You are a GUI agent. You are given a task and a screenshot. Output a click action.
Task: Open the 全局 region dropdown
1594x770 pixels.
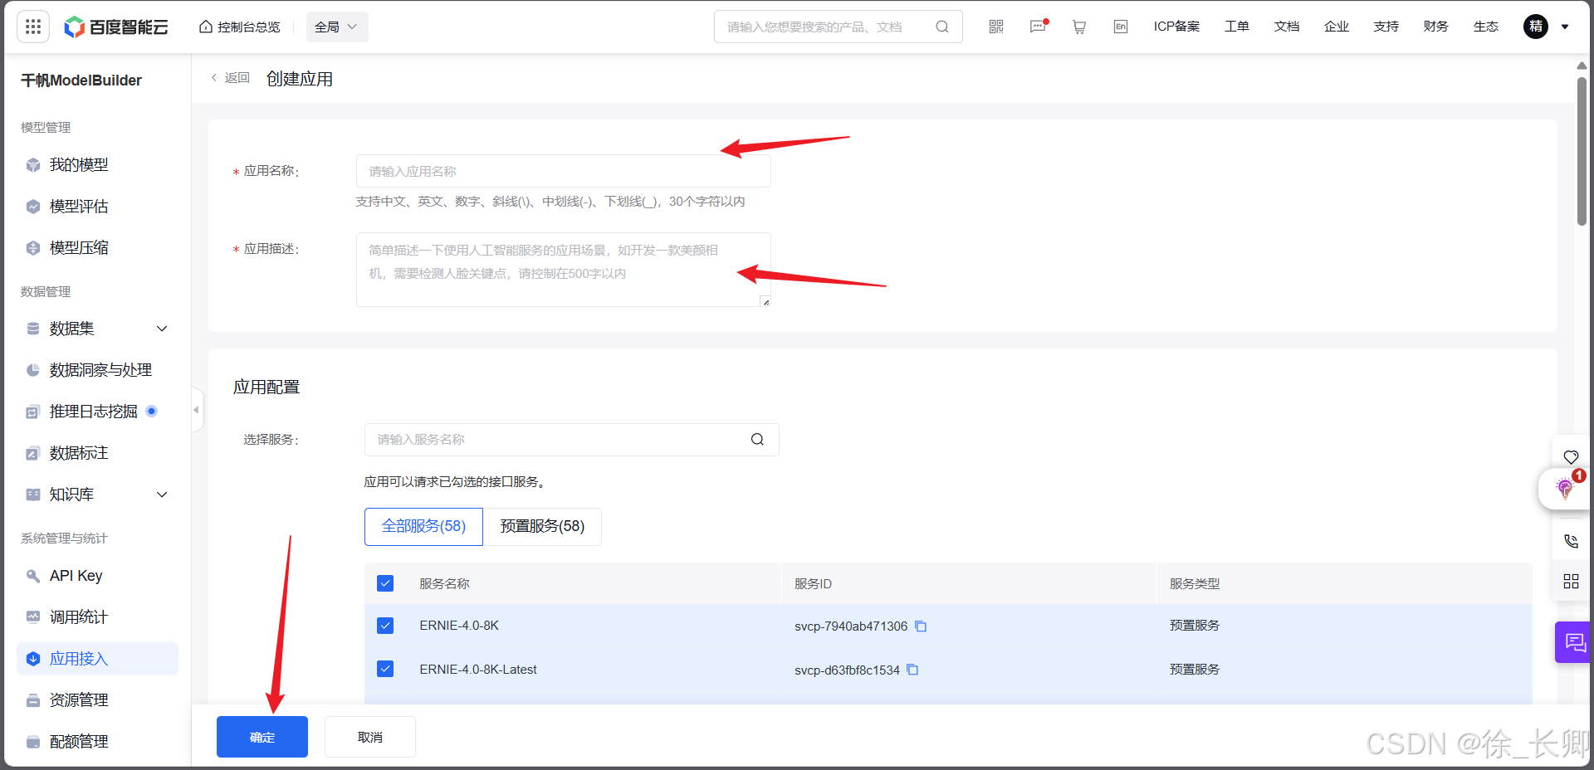pyautogui.click(x=336, y=27)
